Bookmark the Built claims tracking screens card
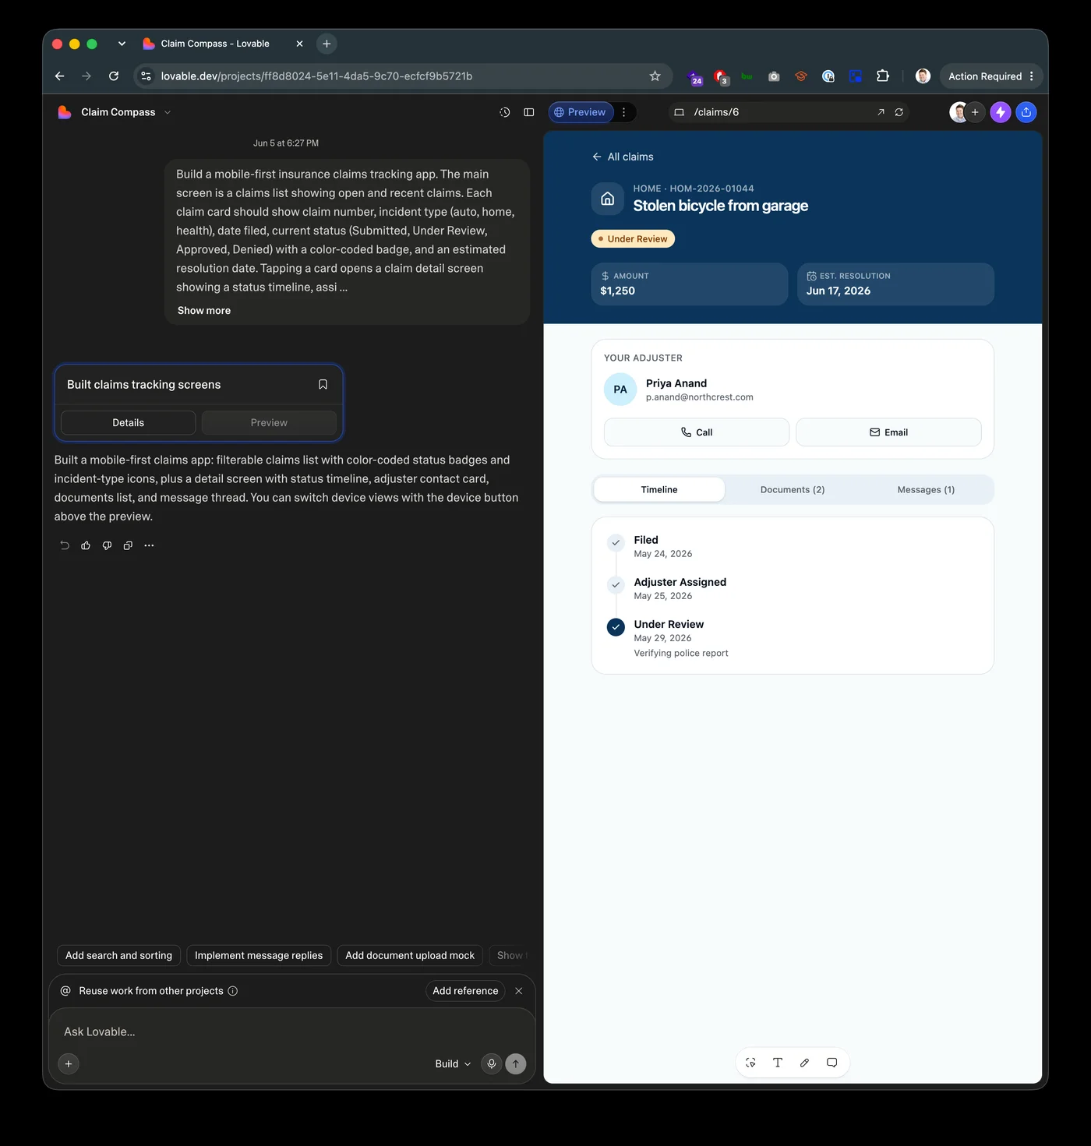Image resolution: width=1091 pixels, height=1146 pixels. coord(323,384)
